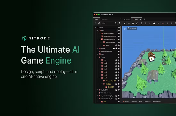
Task: Toggle visibility of CollisionShape3D under Floor
Action: [x=119, y=33]
